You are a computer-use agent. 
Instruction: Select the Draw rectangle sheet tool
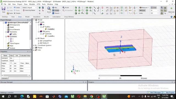(87, 8)
